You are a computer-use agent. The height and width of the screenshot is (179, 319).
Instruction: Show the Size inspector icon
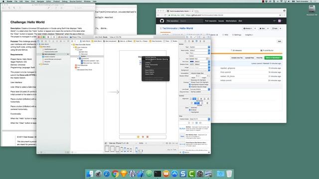(200, 41)
